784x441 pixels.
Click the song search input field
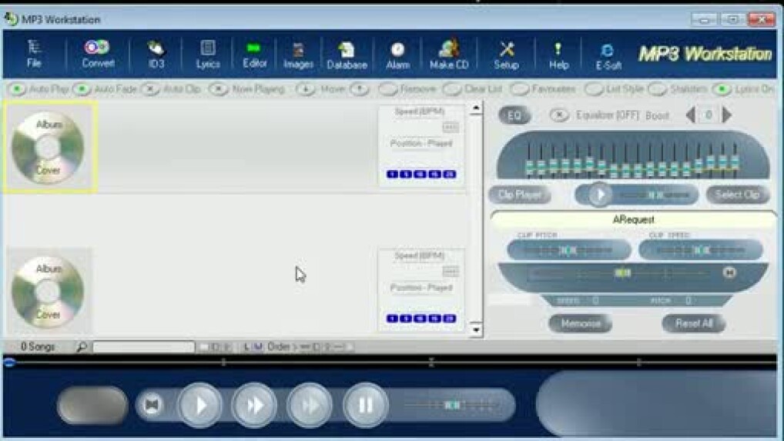143,347
